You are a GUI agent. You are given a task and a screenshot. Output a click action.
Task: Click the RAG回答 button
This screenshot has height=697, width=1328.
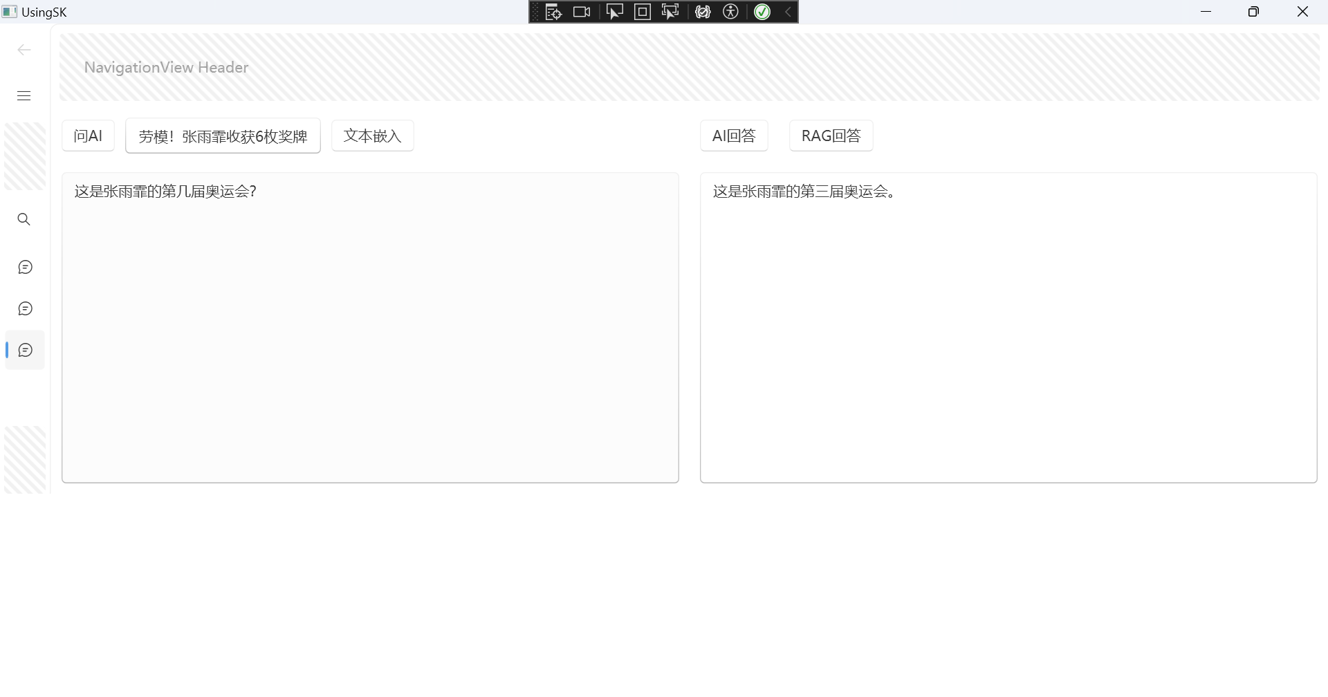831,136
